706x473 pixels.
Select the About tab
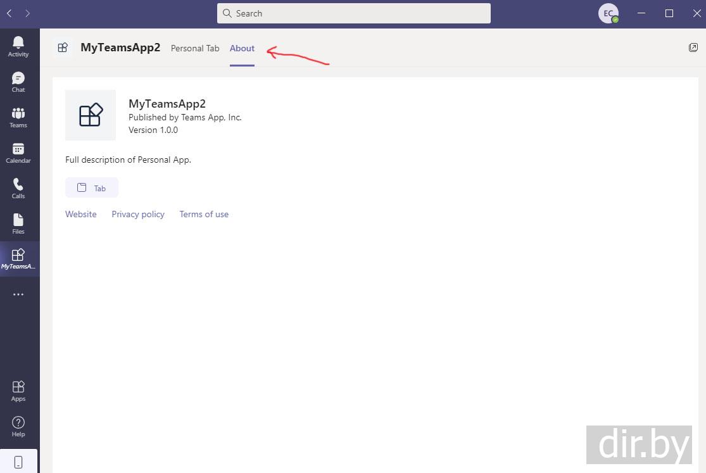[243, 48]
